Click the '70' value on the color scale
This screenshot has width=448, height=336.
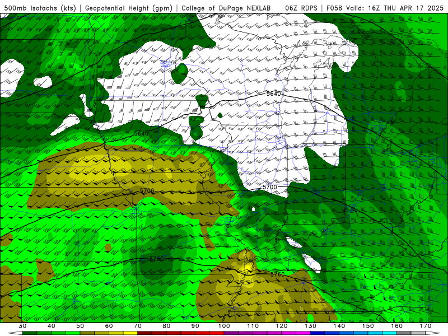pos(138,326)
